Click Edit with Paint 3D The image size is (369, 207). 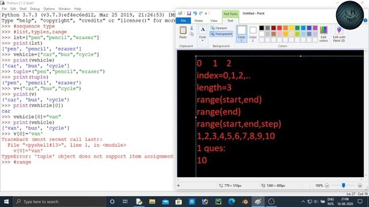pos(339,34)
